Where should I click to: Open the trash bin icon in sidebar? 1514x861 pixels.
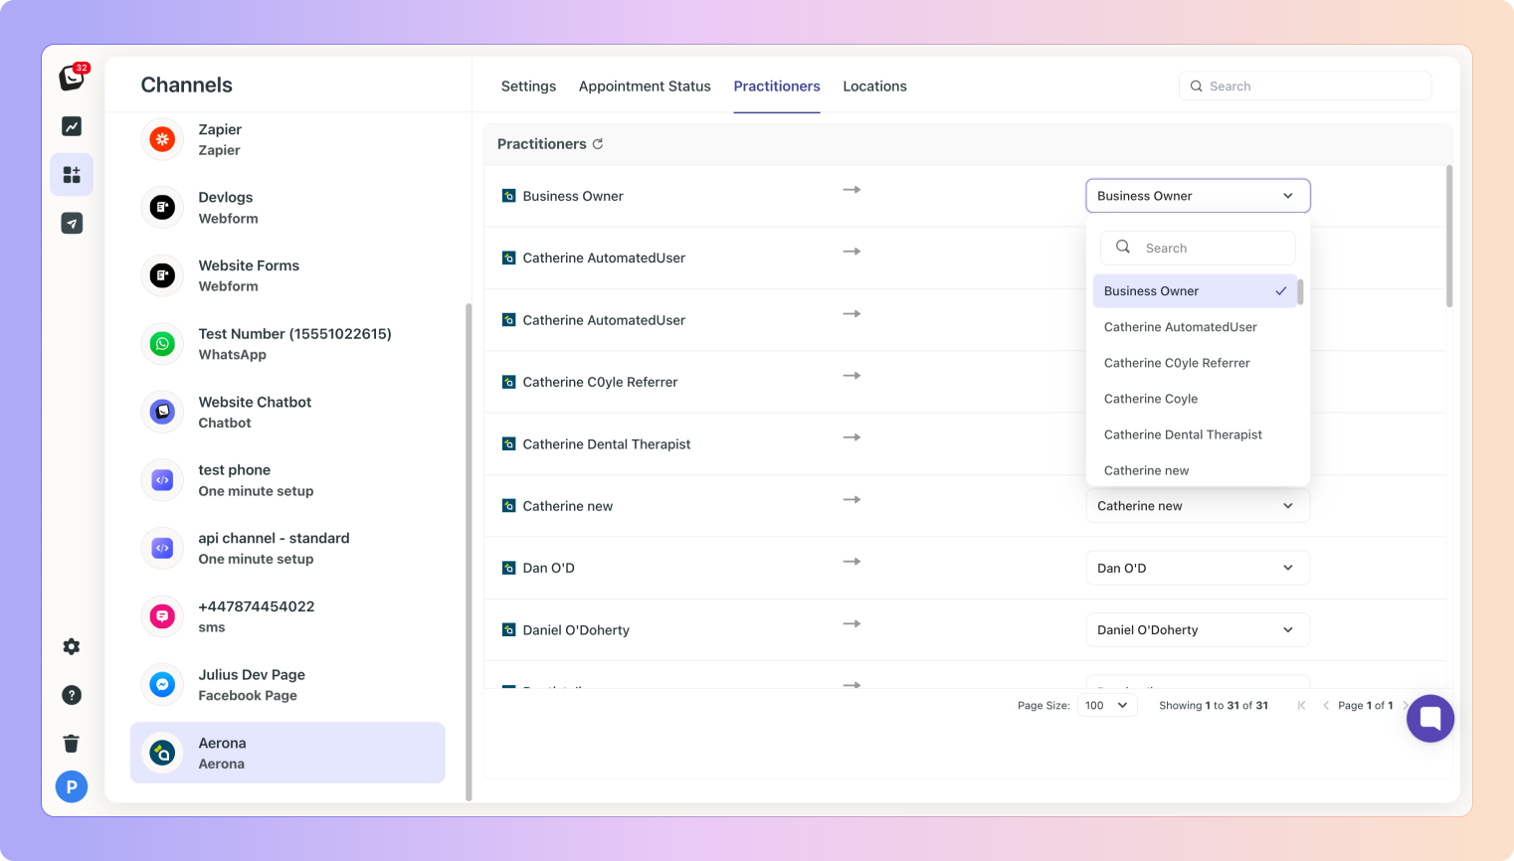point(72,744)
